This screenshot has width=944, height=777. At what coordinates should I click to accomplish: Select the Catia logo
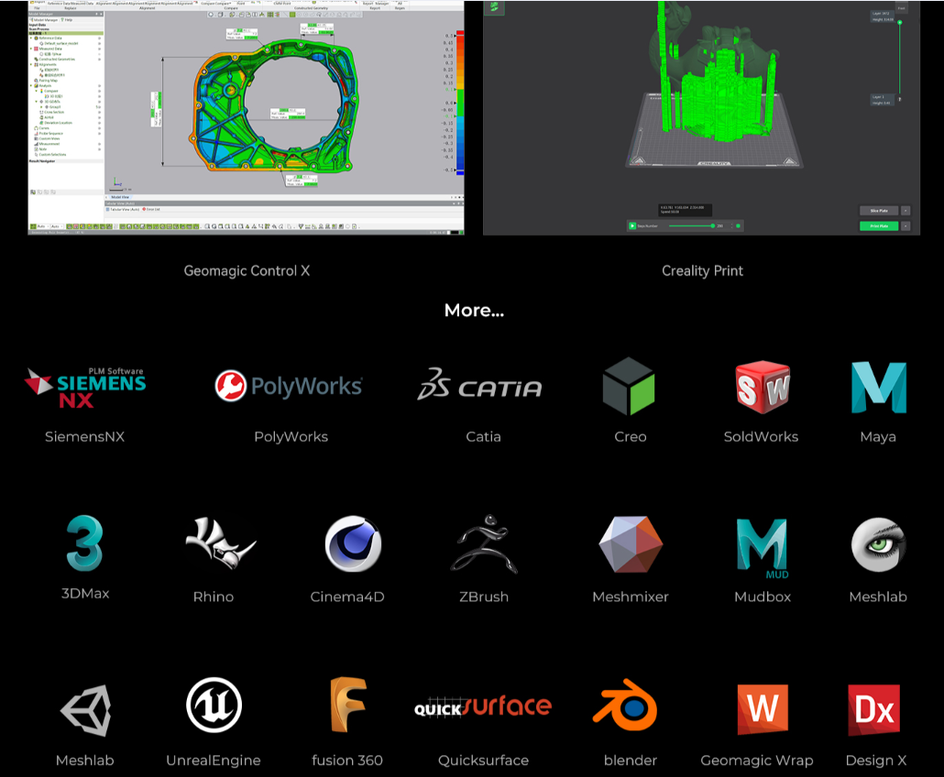[479, 387]
